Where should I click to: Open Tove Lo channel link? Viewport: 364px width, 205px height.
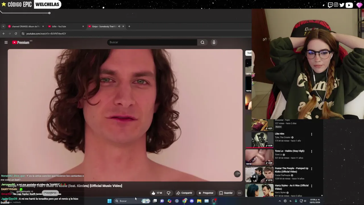[x=278, y=155]
